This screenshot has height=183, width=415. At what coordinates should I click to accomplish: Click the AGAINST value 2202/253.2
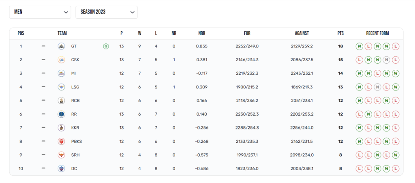point(302,114)
